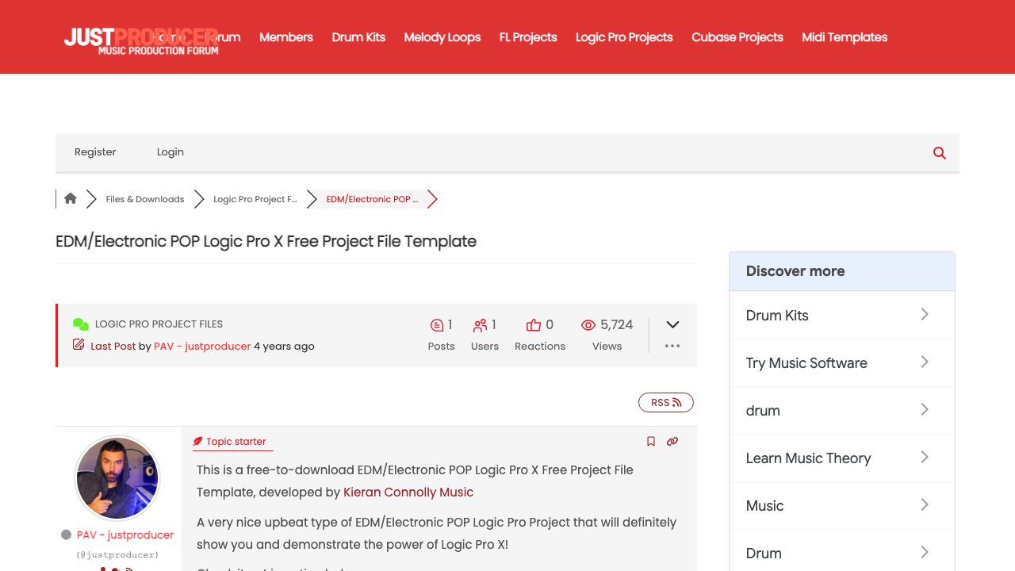Open the three-dots topic options menu

tap(672, 346)
